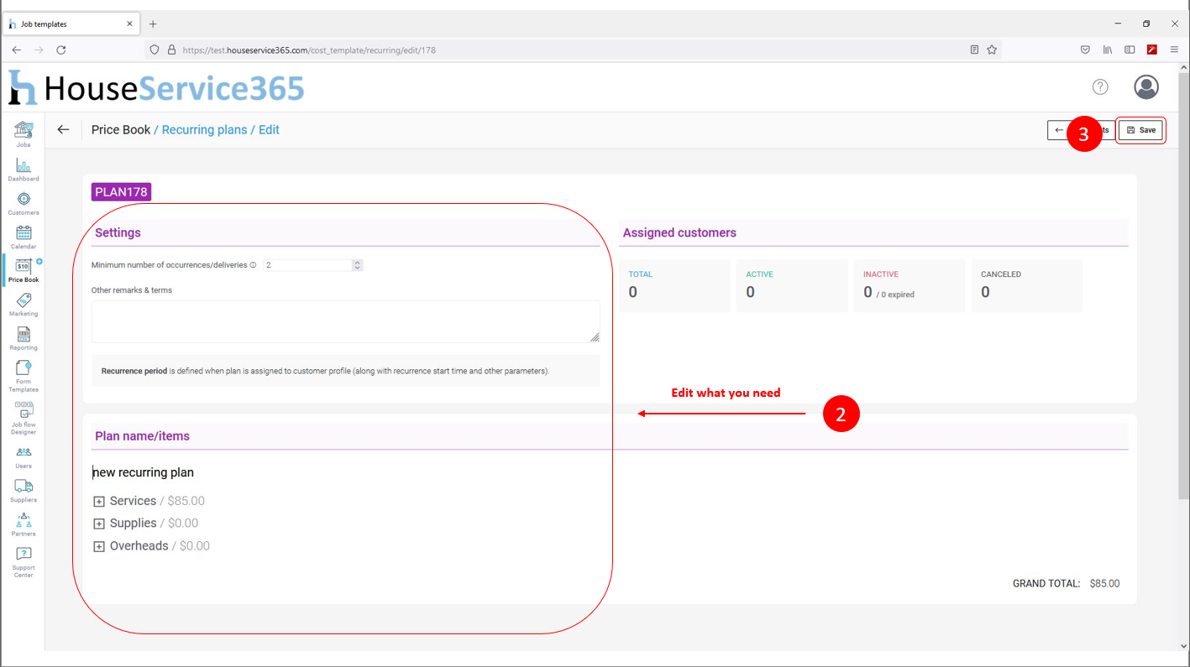Screen dimensions: 1190x667
Task: Expand the Overheads item group
Action: [x=99, y=547]
